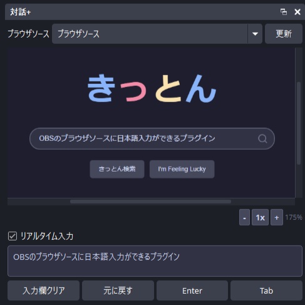Toggle the リアルタイム入力 checkbox

tap(13, 236)
